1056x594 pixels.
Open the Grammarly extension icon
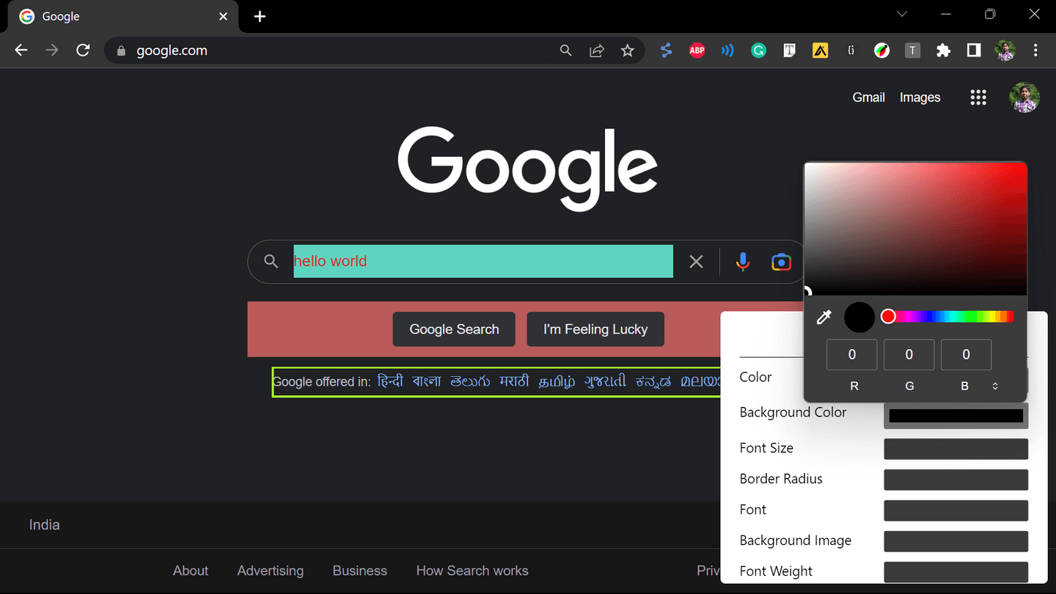point(758,51)
